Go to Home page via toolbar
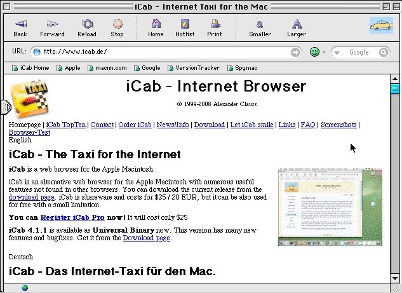This screenshot has height=293, width=402. tap(156, 27)
